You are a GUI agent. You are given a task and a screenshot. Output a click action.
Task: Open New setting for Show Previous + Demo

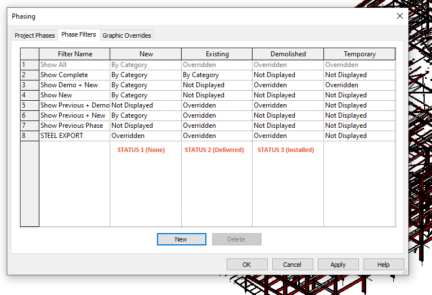coord(146,105)
